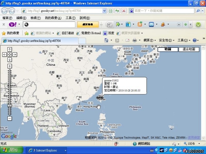The image size is (206, 154).
Task: Expand the 建議的網站 favorites dropdown
Action: pos(53,33)
